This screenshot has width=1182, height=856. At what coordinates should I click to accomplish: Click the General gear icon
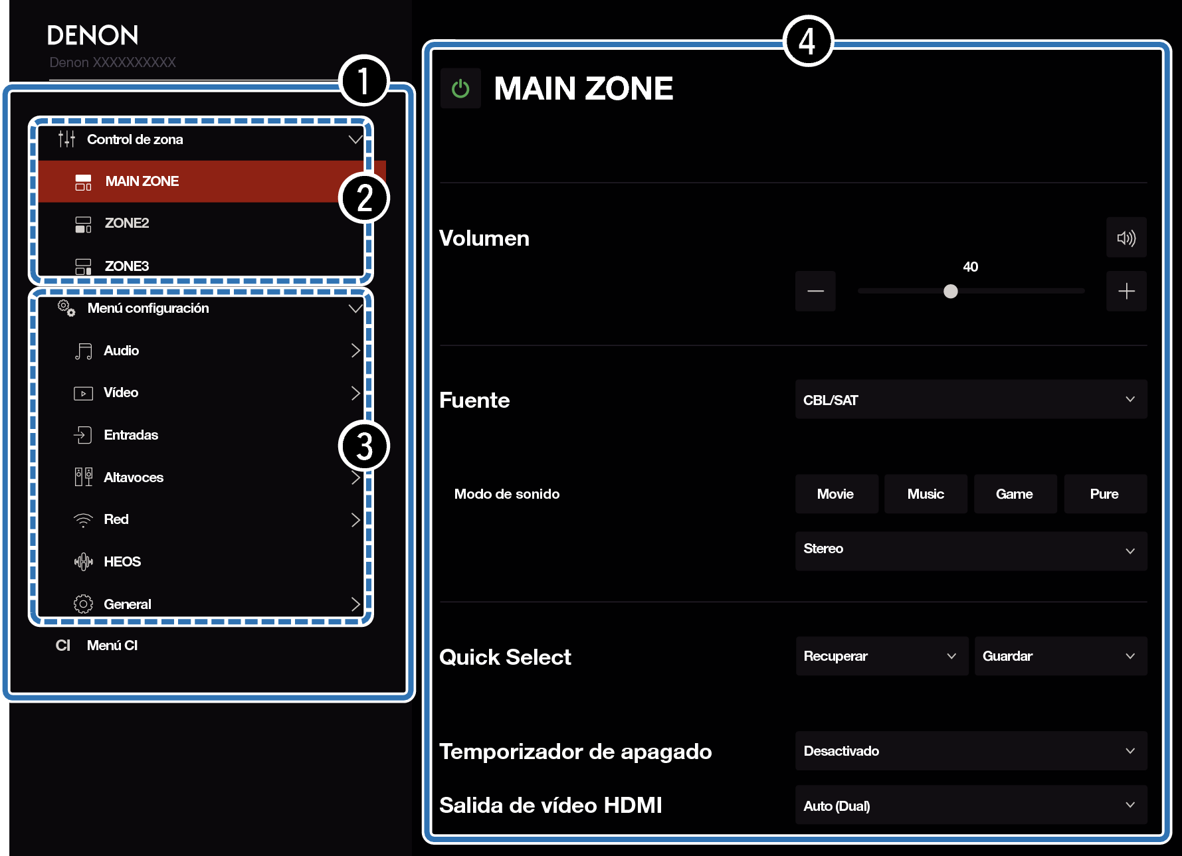pos(83,604)
